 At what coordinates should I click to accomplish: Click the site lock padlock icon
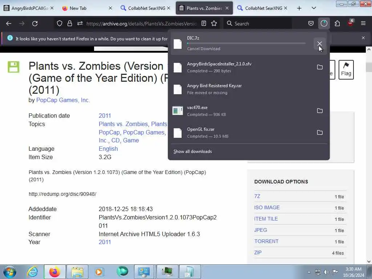click(69, 24)
